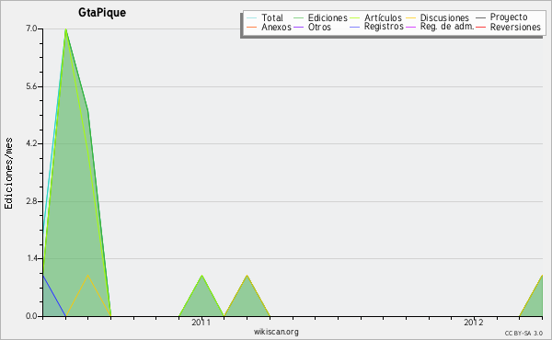
Task: Click the 1.4 y-axis label
Action: [x=31, y=259]
